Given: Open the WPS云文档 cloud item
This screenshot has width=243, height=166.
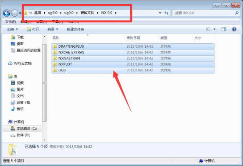Looking at the screenshot, I should point(20,63).
